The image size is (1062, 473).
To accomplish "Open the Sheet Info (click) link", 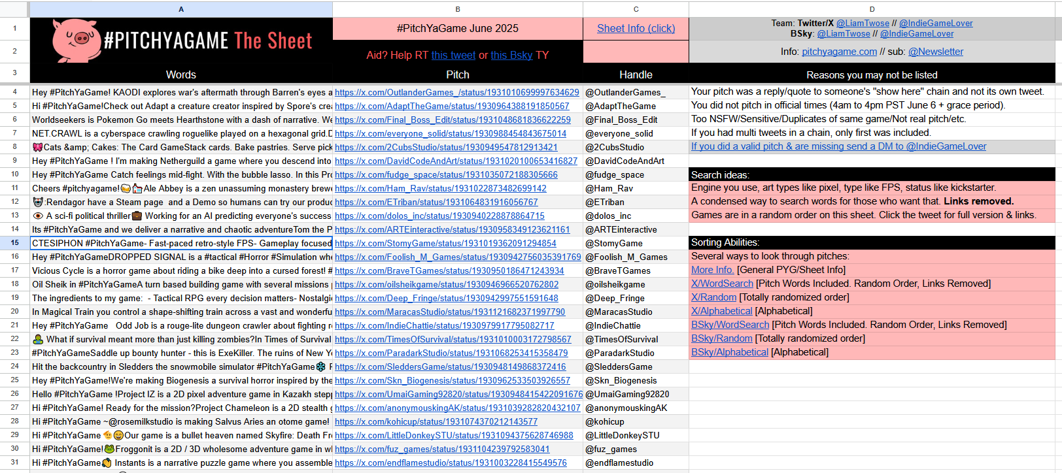I will (x=636, y=28).
